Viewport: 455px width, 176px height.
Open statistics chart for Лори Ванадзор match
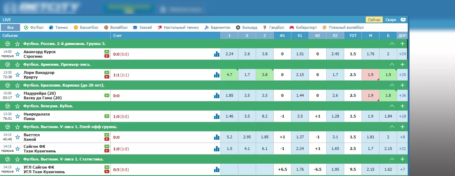(217, 75)
